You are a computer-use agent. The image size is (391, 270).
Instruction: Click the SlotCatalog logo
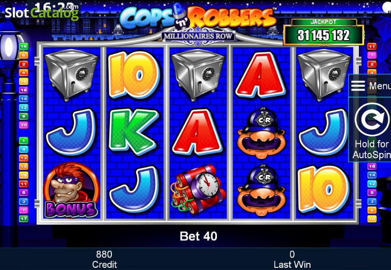(42, 12)
